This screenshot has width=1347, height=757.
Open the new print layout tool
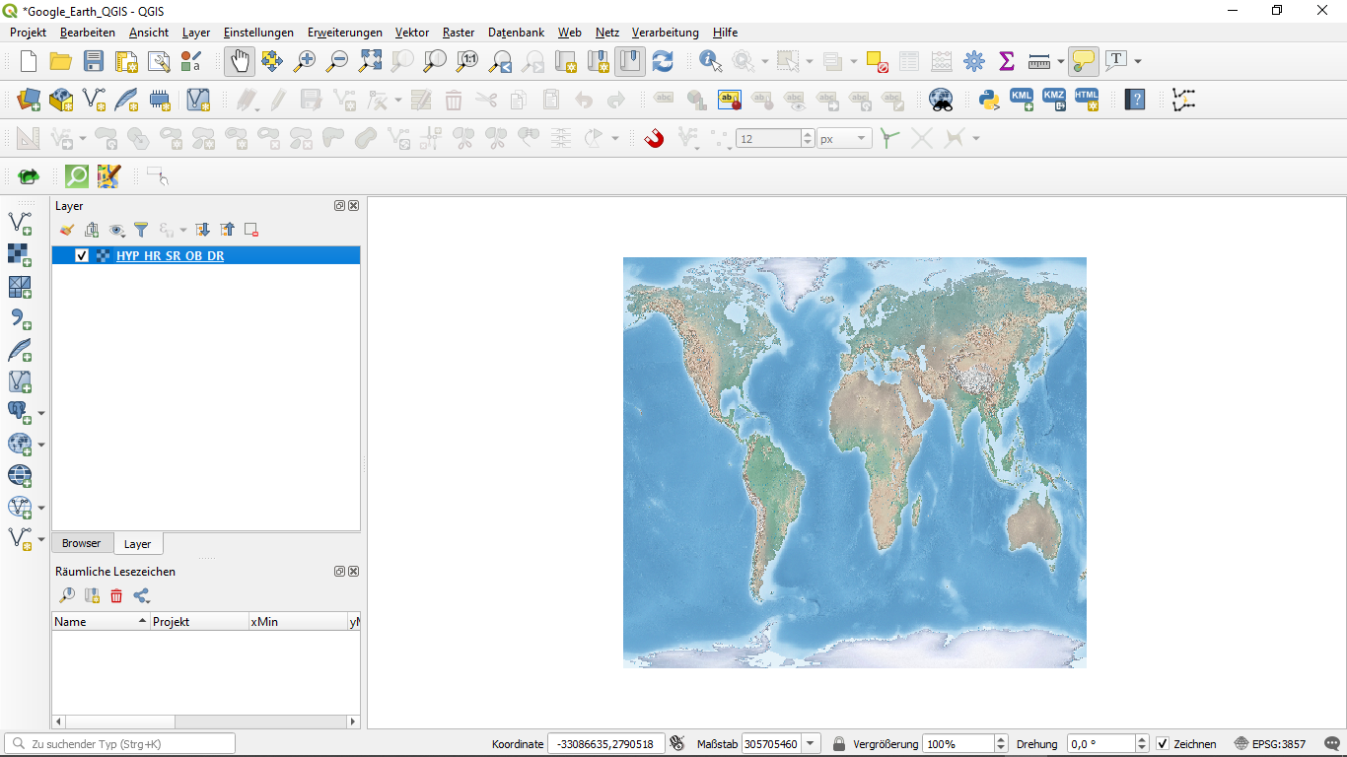click(126, 61)
